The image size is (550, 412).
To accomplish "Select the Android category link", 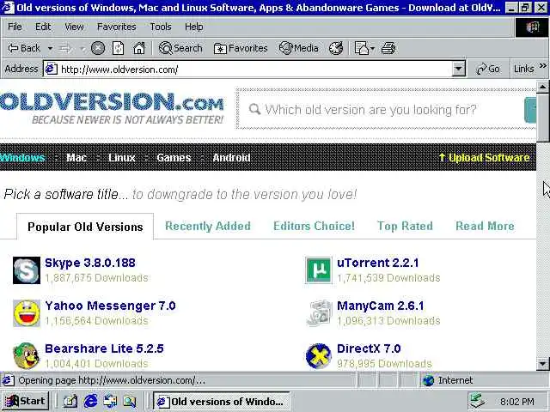I will point(231,158).
